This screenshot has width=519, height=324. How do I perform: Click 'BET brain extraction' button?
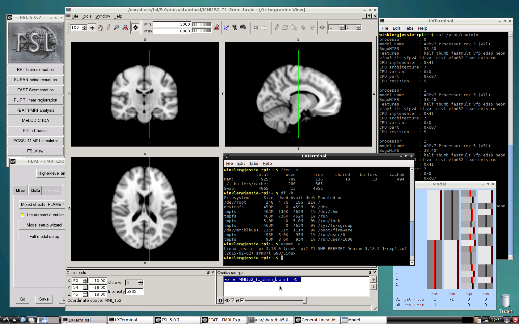pos(36,70)
